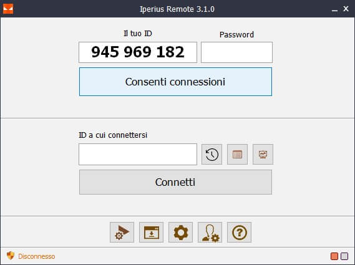Open the help question mark icon
This screenshot has width=355, height=265.
(x=239, y=232)
